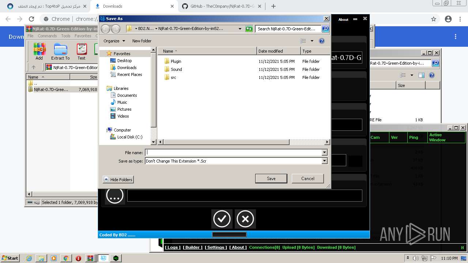The height and width of the screenshot is (263, 468).
Task: Click WinRAR Test icon
Action: 82,51
